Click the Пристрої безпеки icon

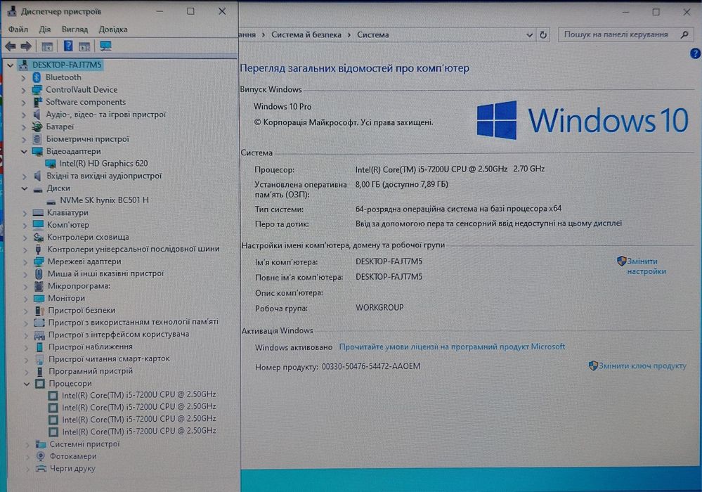click(39, 310)
